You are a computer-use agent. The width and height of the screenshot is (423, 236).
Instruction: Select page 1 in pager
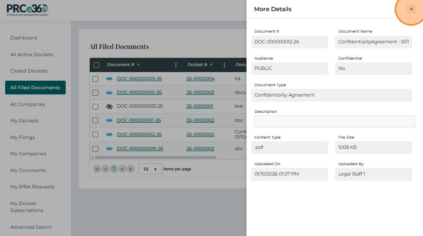[114, 169]
